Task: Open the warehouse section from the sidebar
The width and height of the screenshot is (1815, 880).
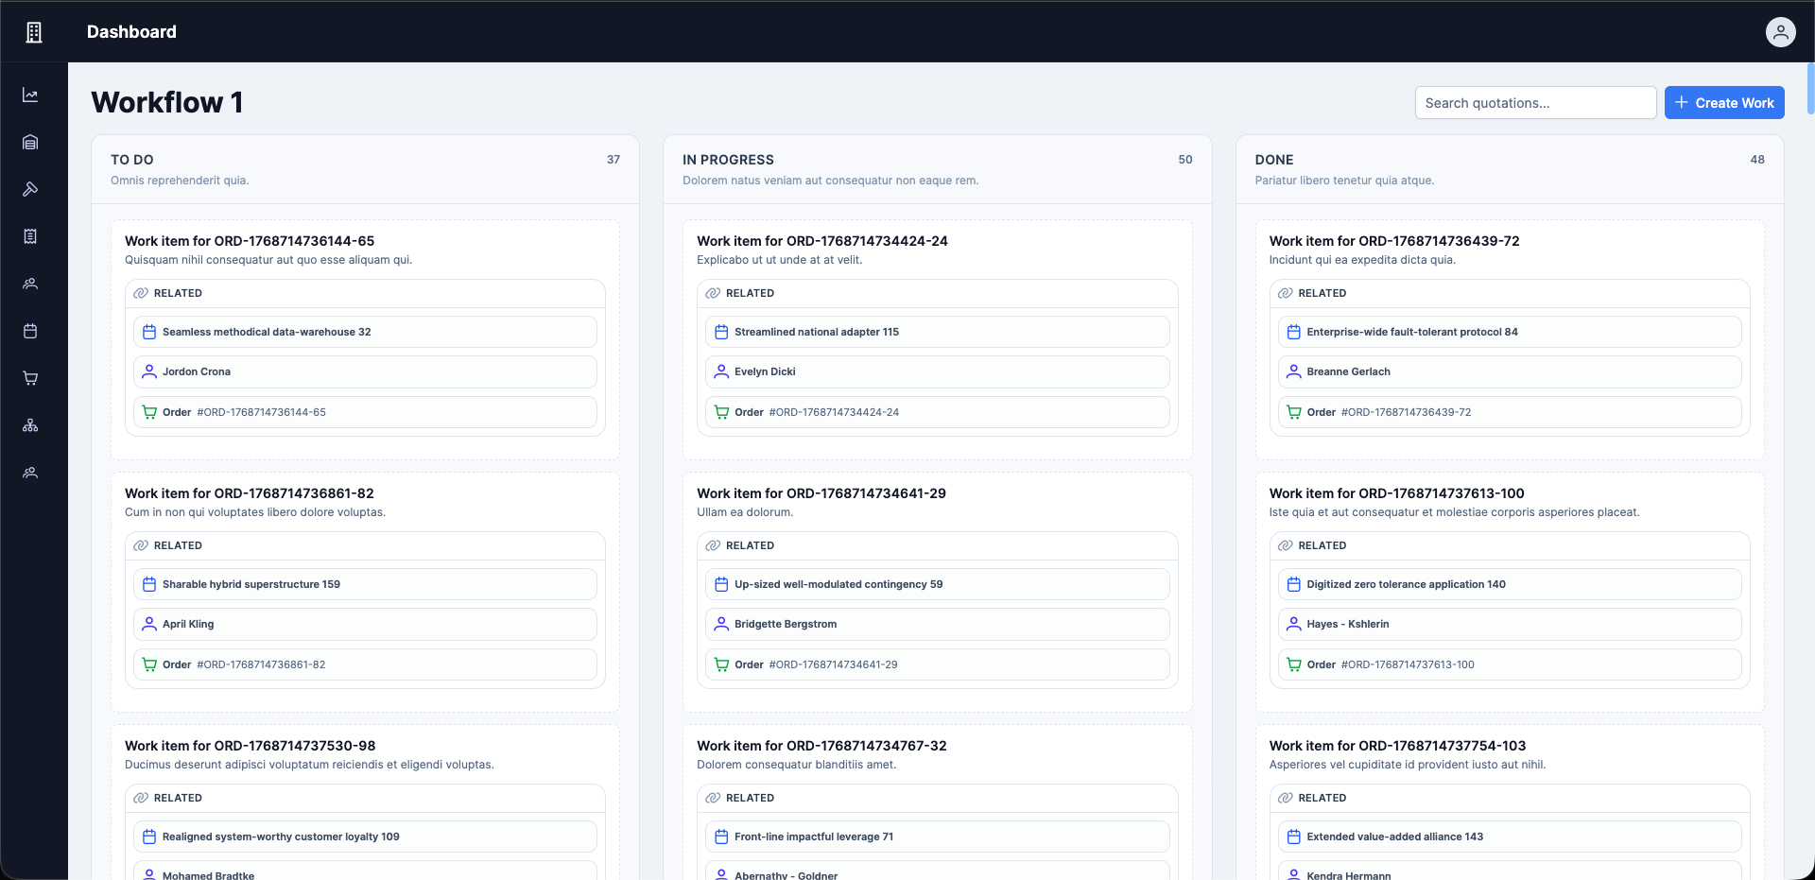Action: click(30, 142)
